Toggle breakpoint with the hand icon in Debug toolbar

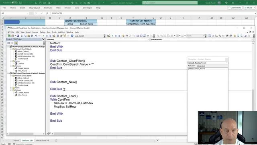click(123, 36)
